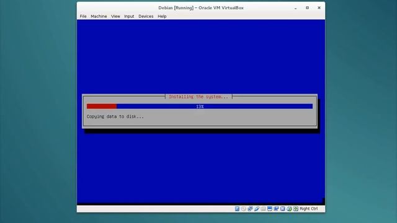
Task: Click the 13% progress value
Action: (200, 107)
